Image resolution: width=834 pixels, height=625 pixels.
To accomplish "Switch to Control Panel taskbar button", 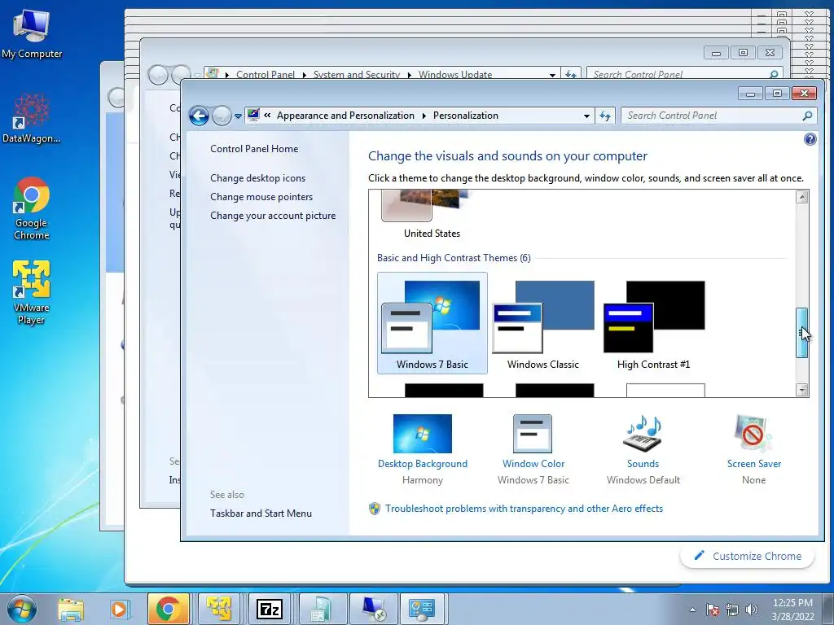I will click(422, 609).
